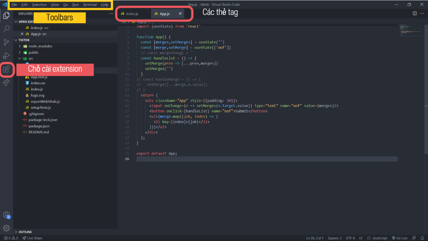Open the Search view in the activity bar

click(6, 29)
